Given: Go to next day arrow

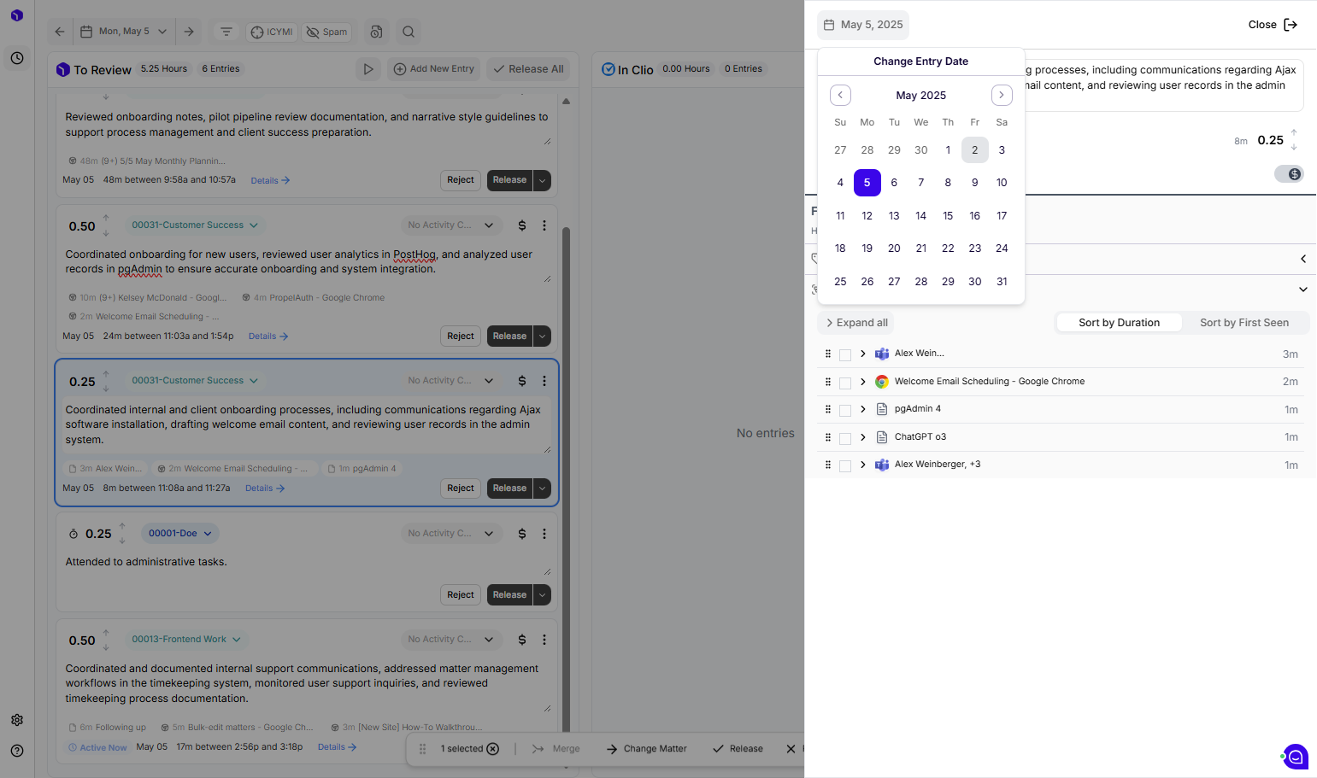Looking at the screenshot, I should 189,32.
